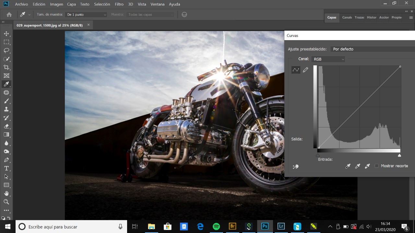Collapse the panels with double arrows
This screenshot has height=233, width=415.
point(407,11)
